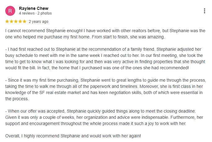
Task: Click the "2 photos" count text
Action: pos(45,13)
